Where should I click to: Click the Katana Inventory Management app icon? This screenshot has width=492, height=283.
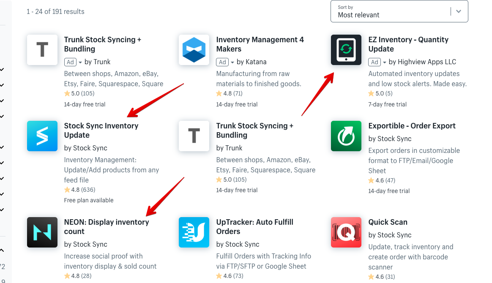click(x=194, y=50)
